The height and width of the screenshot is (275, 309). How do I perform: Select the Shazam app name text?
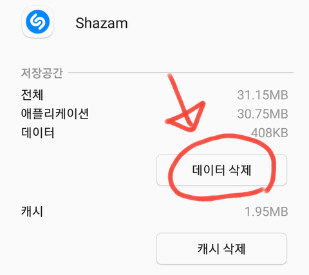102,23
